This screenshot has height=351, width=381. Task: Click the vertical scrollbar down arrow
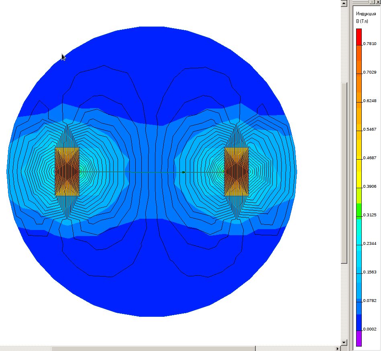(344, 342)
